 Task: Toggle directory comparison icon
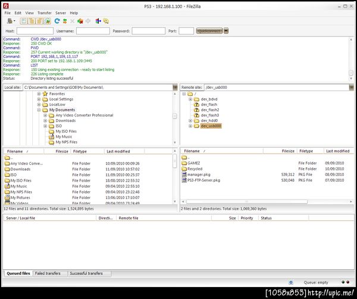tap(106, 21)
